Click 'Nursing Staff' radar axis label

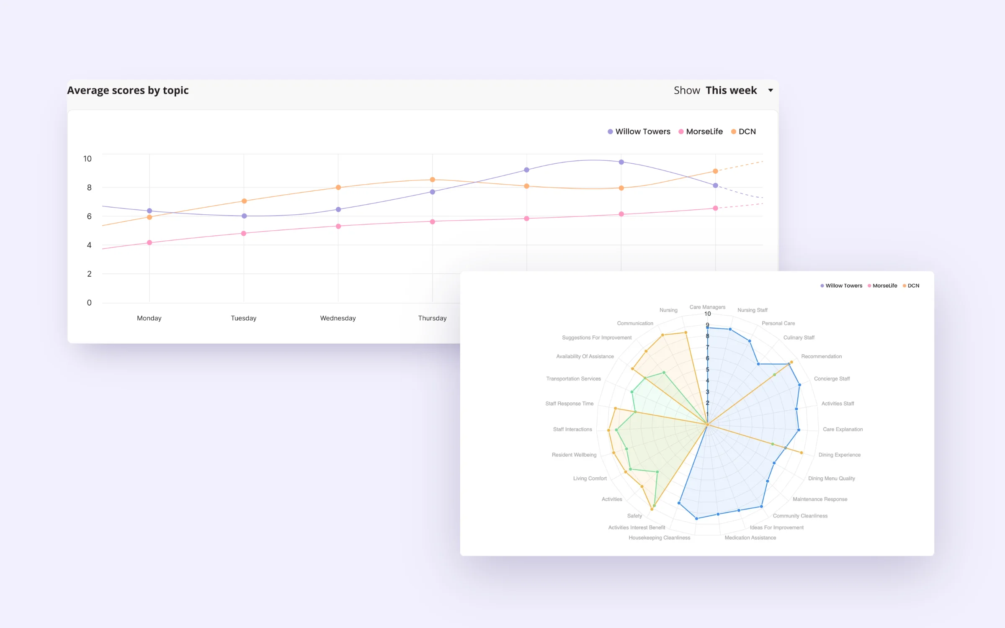(752, 310)
